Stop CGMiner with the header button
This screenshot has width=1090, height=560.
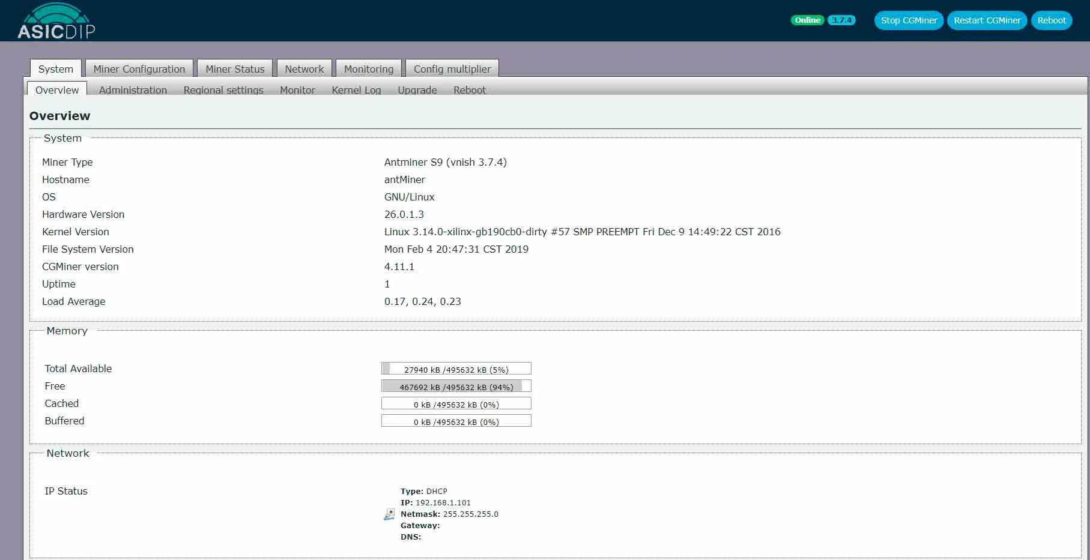909,20
